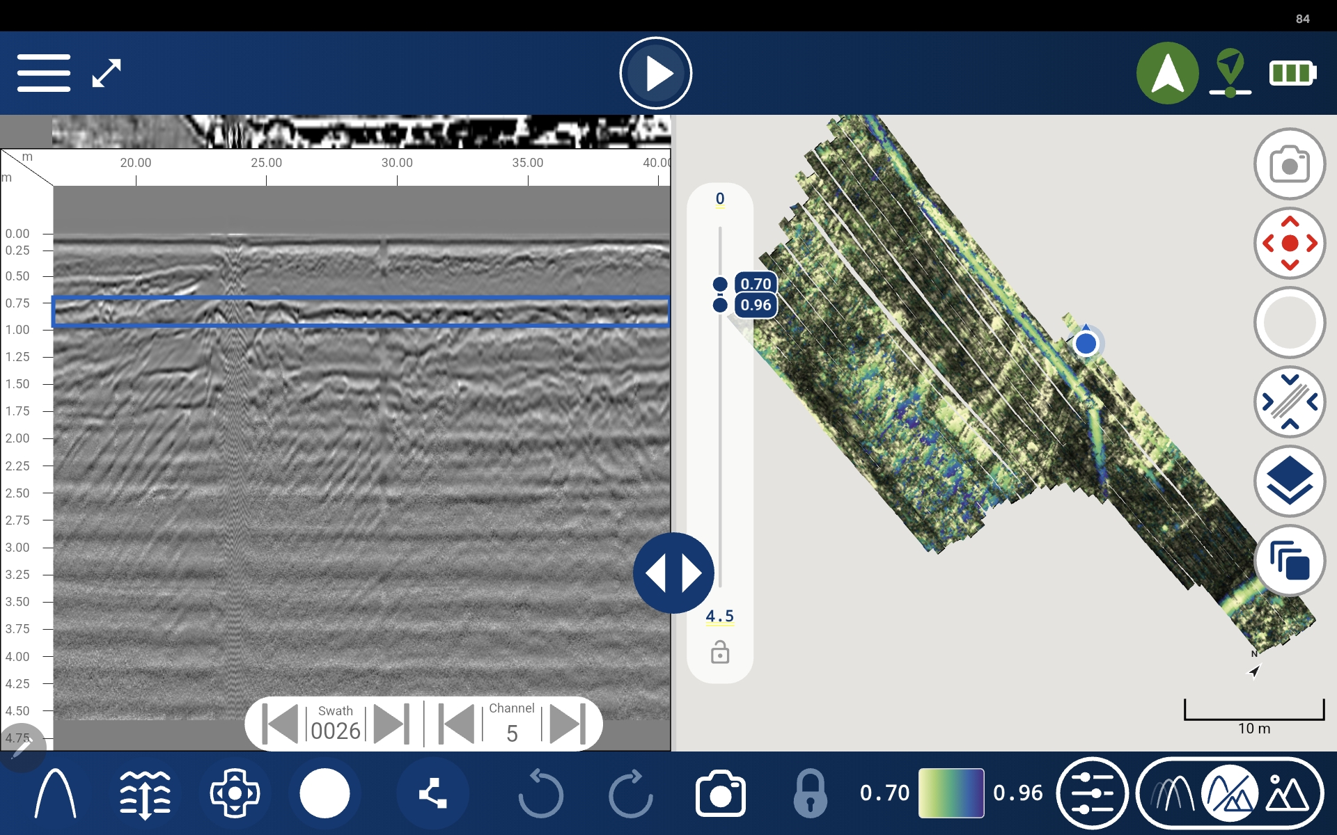Screen dimensions: 1337x835
Task: Click the white circle record button
Action: point(325,793)
